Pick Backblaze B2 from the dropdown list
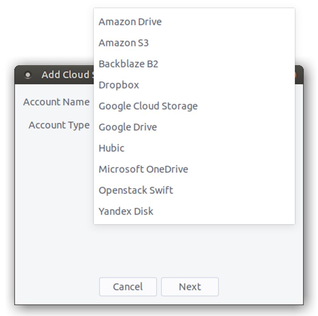Image resolution: width=318 pixels, height=316 pixels. tap(128, 64)
